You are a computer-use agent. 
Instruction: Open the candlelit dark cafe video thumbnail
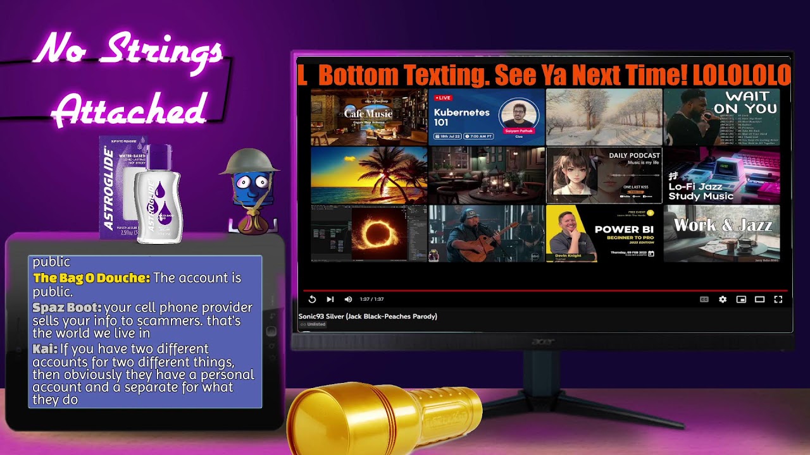(x=487, y=175)
